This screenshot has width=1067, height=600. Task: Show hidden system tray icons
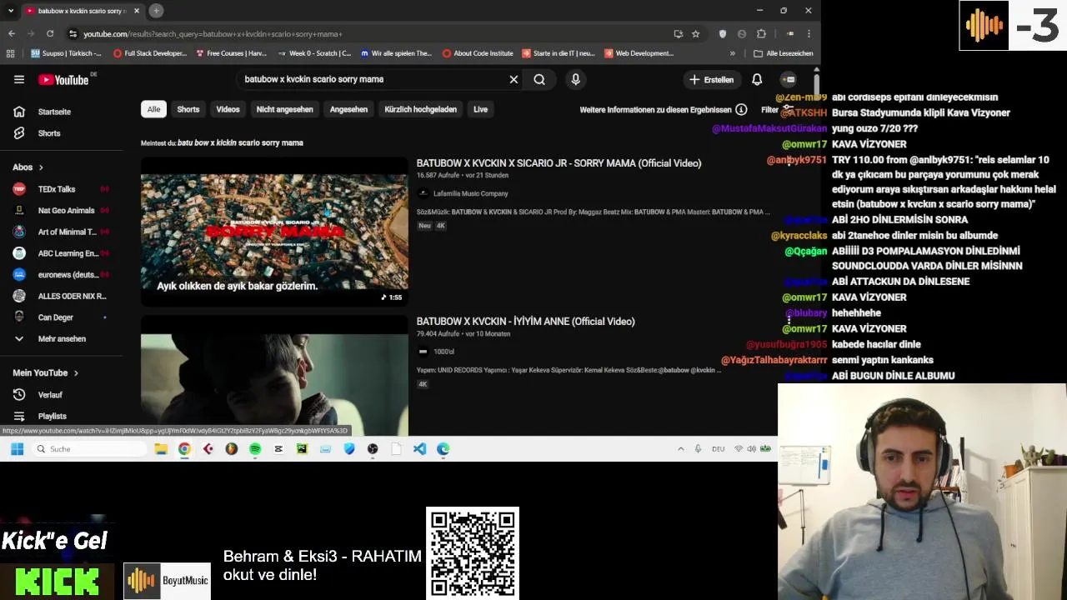[x=680, y=449]
